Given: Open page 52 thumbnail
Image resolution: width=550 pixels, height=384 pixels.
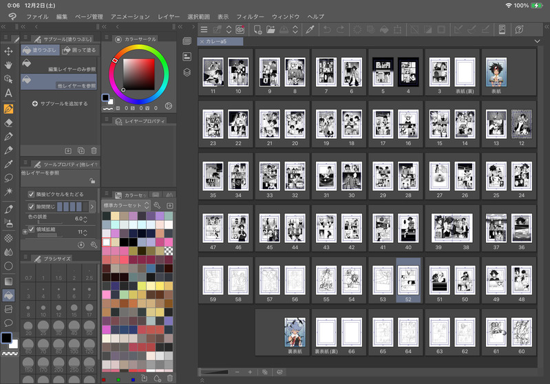Looking at the screenshot, I should (408, 281).
